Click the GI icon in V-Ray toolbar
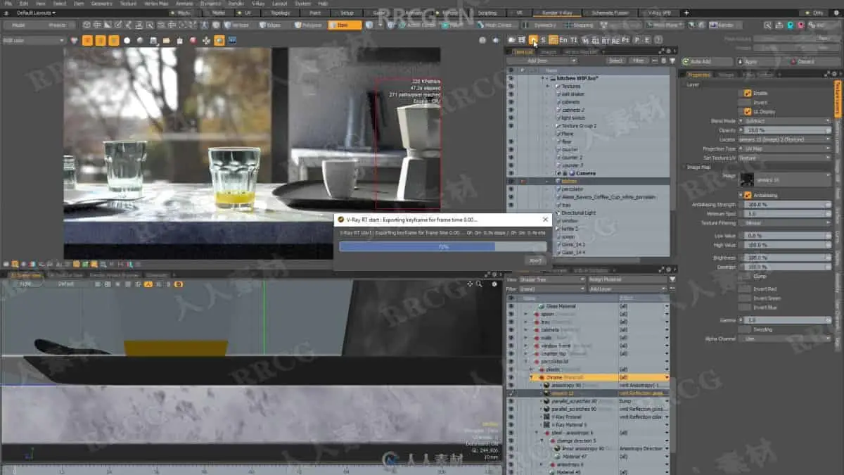 click(x=595, y=40)
